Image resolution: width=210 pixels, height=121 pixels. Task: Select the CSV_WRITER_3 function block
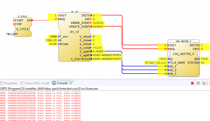coord(184,54)
